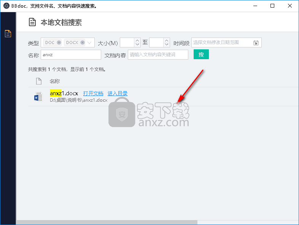Screen dimensions: 299x225
Task: Click the calendar icon in date field
Action: click(256, 43)
